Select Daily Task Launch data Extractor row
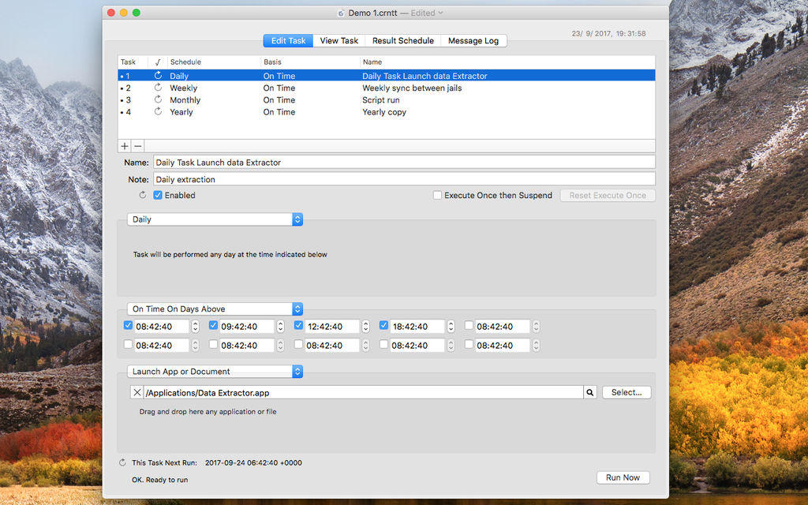Image resolution: width=808 pixels, height=505 pixels. click(x=387, y=75)
